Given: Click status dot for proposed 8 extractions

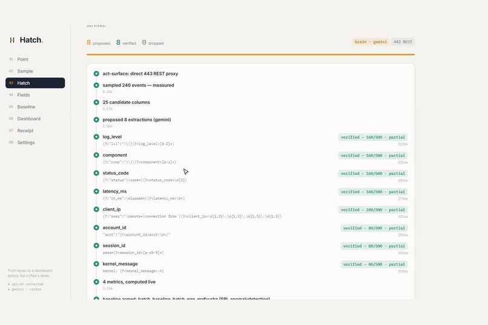Looking at the screenshot, I should coord(96,120).
